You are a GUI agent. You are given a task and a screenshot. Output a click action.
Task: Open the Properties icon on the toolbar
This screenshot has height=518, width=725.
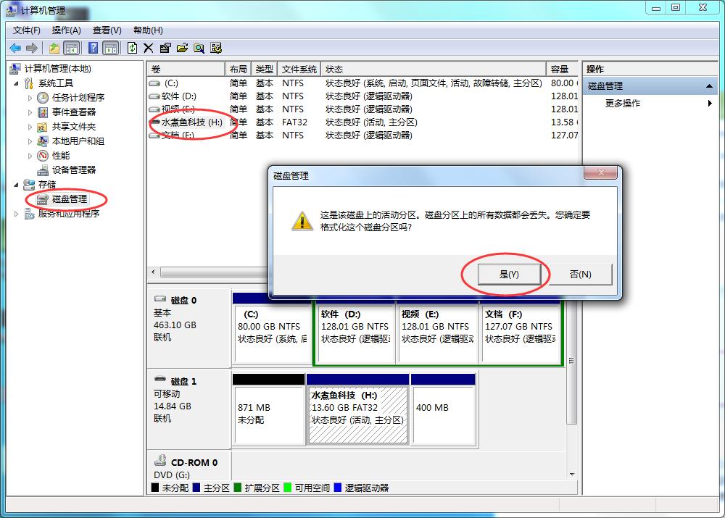coord(165,47)
